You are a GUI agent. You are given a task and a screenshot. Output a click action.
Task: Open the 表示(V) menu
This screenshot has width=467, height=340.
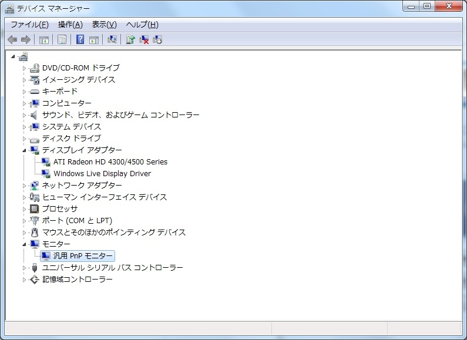tap(104, 25)
